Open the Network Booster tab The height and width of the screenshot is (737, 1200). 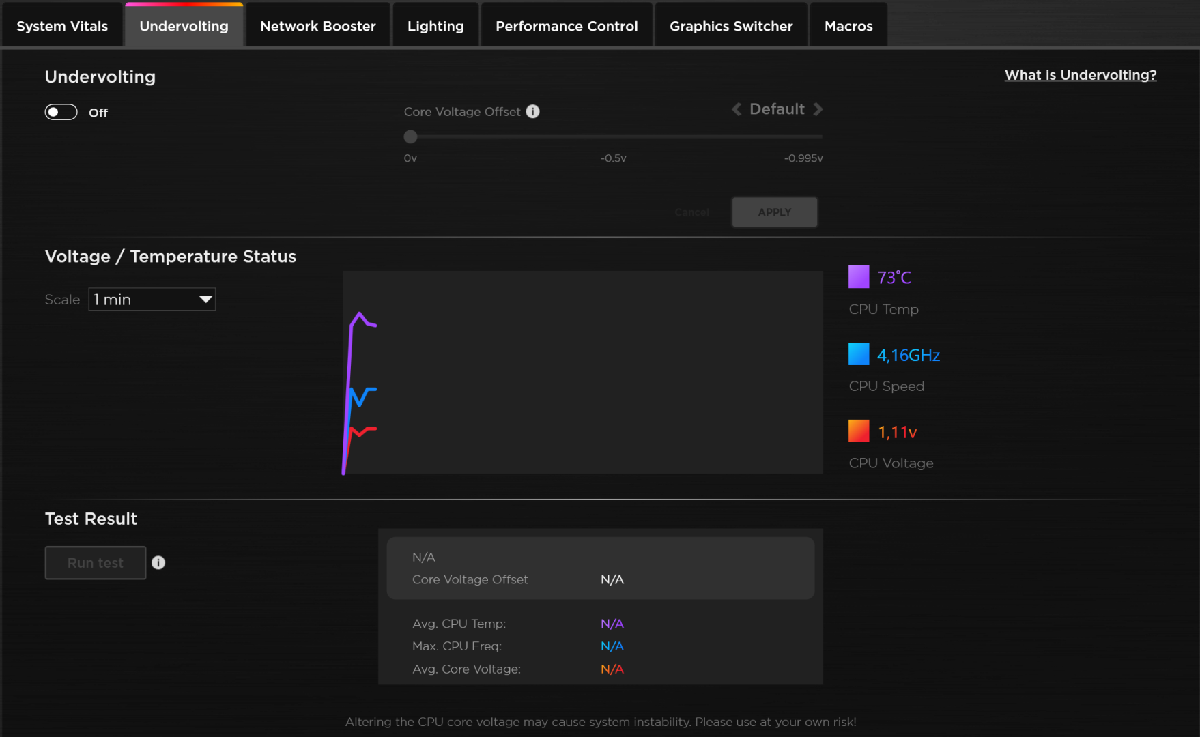coord(318,26)
